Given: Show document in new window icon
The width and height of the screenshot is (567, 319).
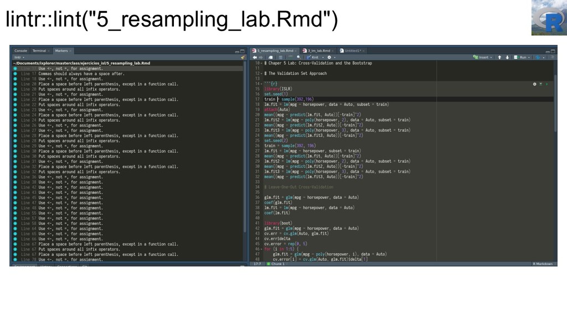Looking at the screenshot, I should (270, 57).
